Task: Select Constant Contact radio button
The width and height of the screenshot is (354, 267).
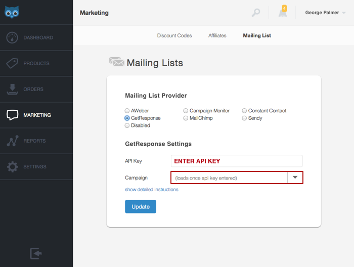Action: tap(244, 111)
